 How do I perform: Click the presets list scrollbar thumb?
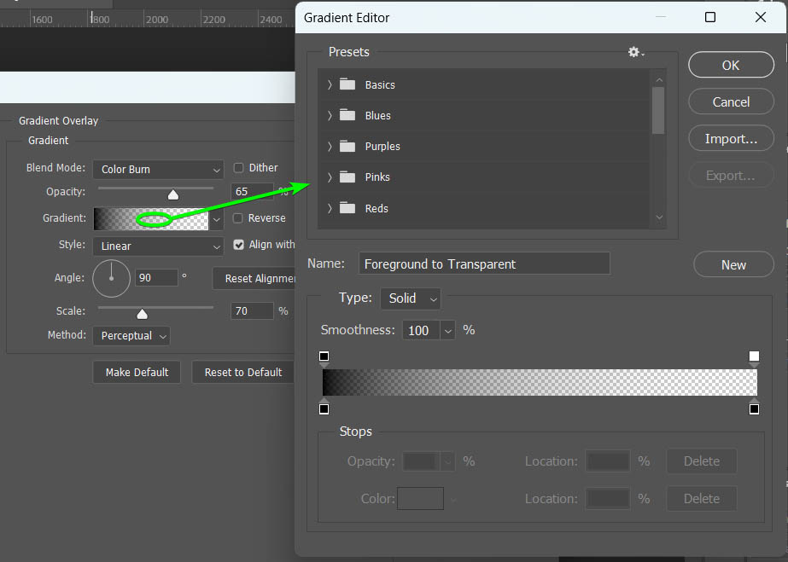(658, 110)
